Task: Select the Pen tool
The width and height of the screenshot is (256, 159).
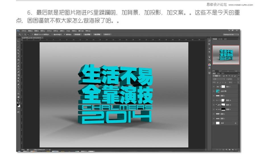Action: [x=18, y=84]
